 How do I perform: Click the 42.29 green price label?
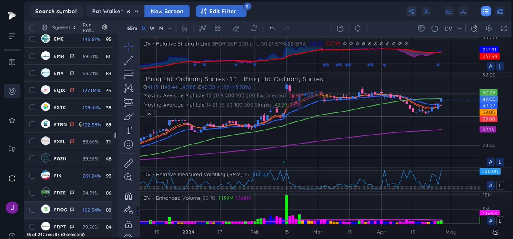point(489,92)
